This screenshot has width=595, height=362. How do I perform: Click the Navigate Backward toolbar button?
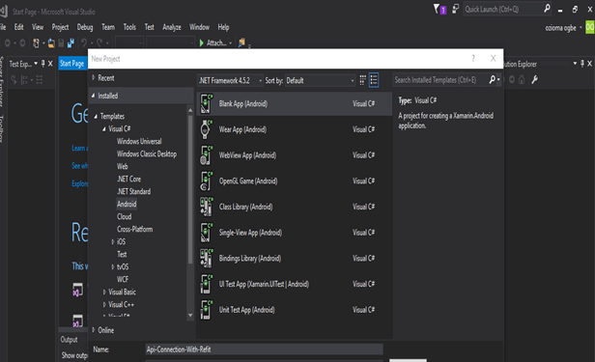click(x=7, y=42)
